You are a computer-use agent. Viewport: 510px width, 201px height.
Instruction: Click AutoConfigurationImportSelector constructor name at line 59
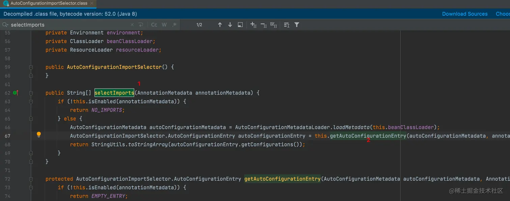114,67
